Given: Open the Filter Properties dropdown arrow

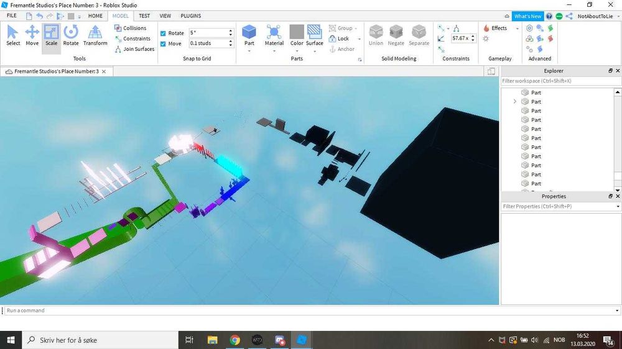Looking at the screenshot, I should (617, 206).
